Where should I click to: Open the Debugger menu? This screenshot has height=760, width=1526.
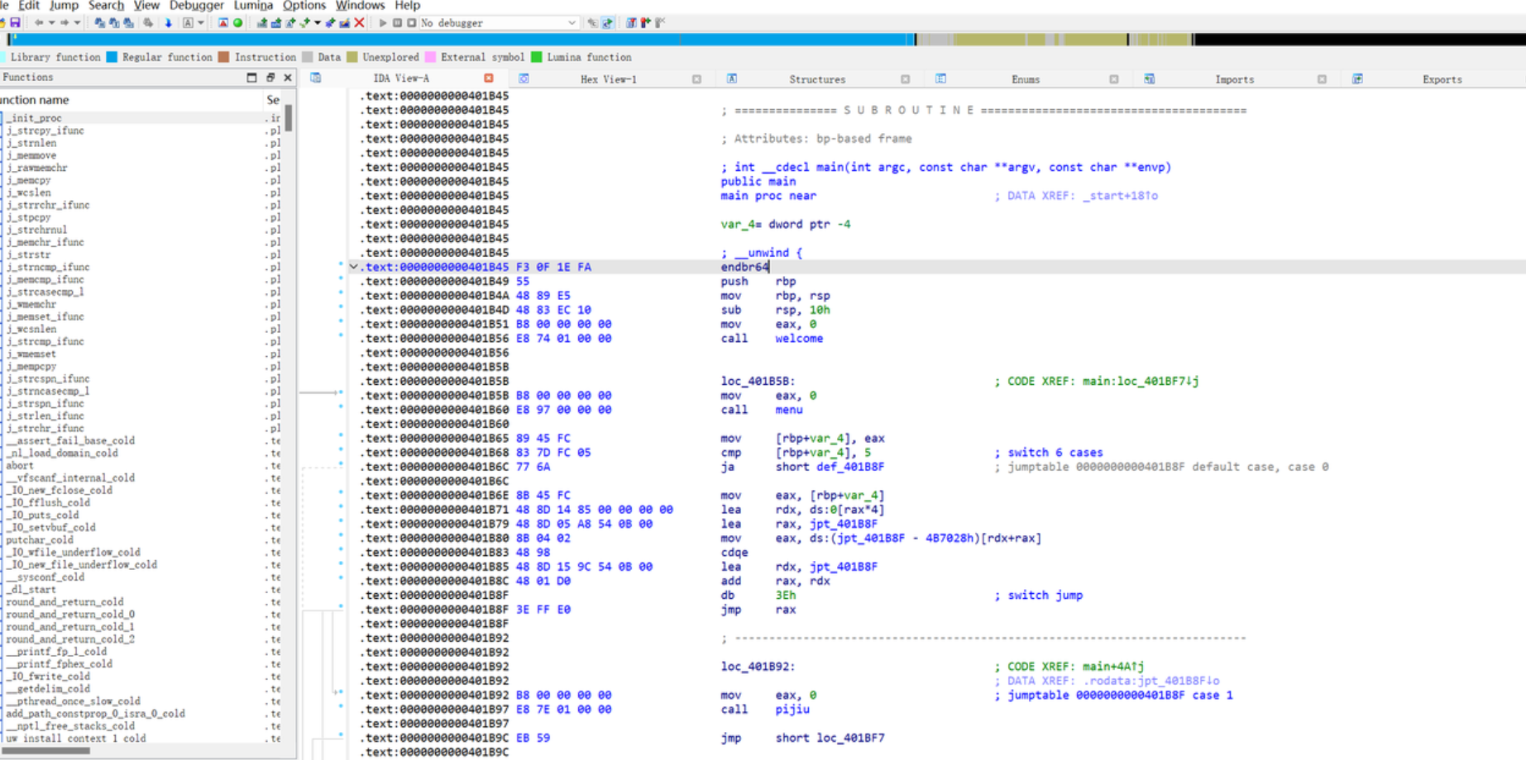click(197, 6)
